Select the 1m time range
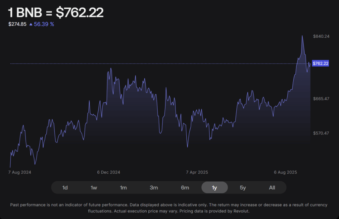The image size is (339, 219). (x=123, y=188)
